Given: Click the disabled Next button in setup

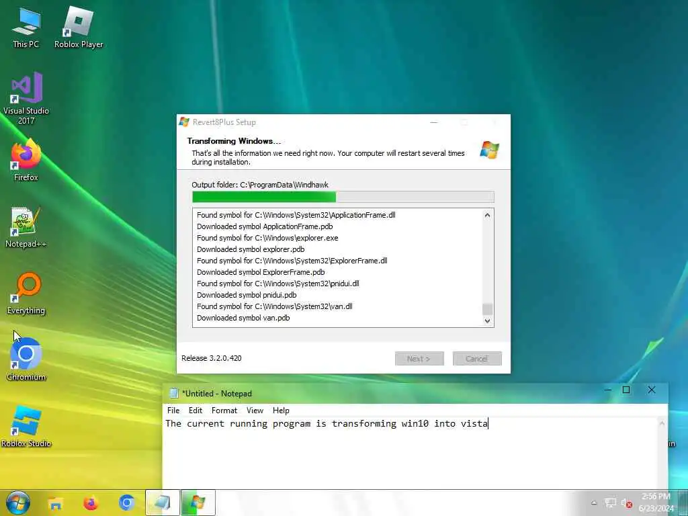Looking at the screenshot, I should [419, 359].
